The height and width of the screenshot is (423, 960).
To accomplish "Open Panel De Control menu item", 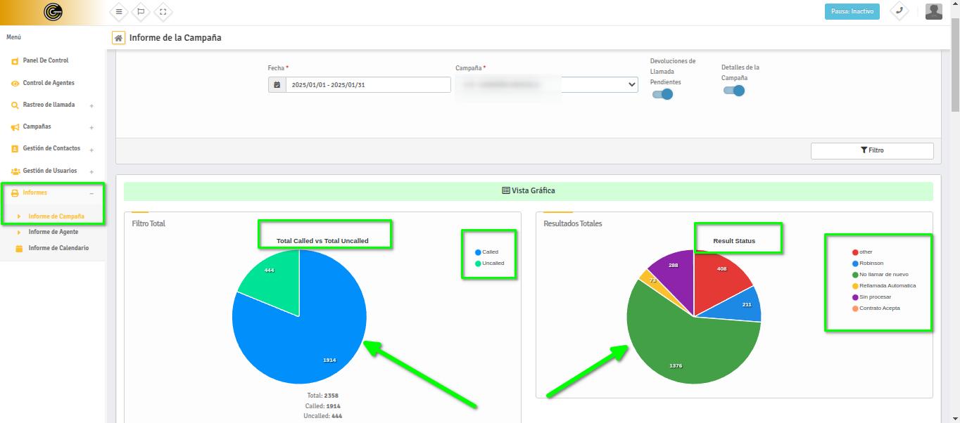I will tap(45, 60).
